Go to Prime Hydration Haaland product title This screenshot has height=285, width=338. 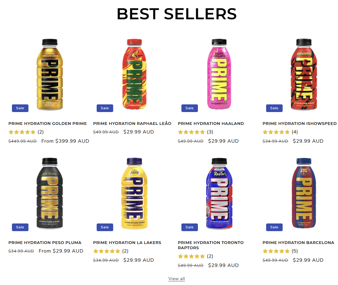coord(211,124)
